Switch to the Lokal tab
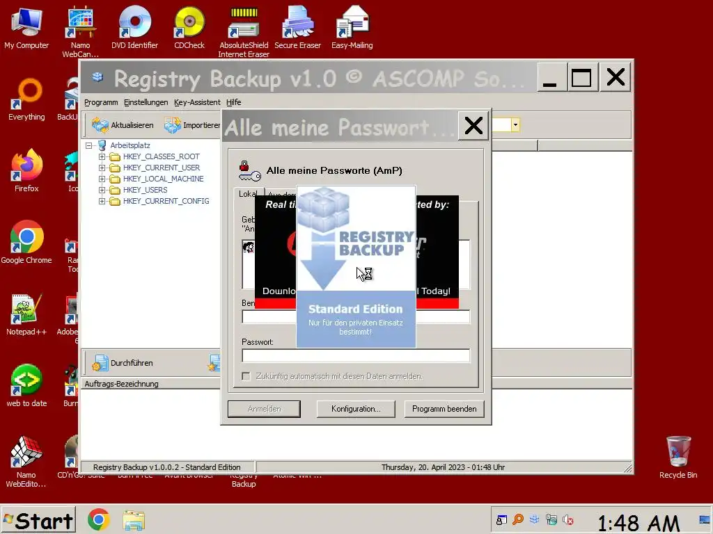Image resolution: width=713 pixels, height=534 pixels. tap(248, 194)
